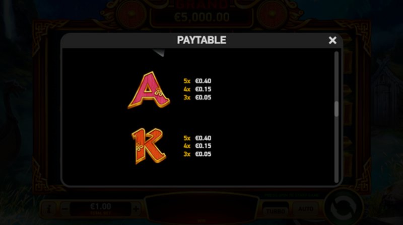
Task: Toggle Turbo mode
Action: [276, 209]
